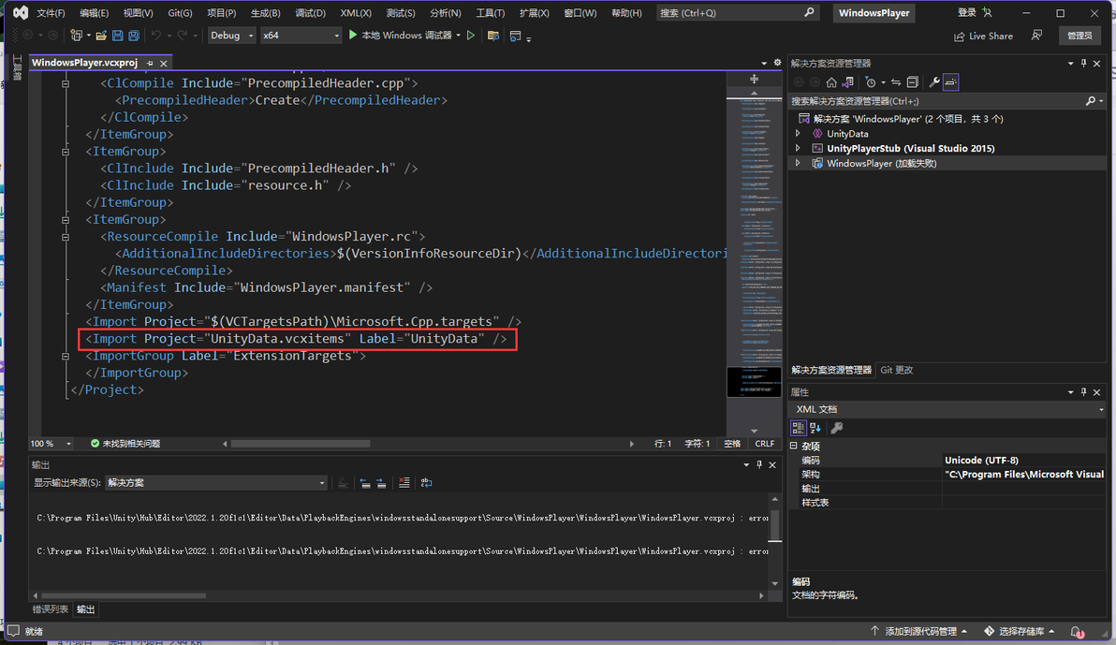The height and width of the screenshot is (645, 1116).
Task: Toggle Preview Selected Items icon
Action: pos(951,82)
